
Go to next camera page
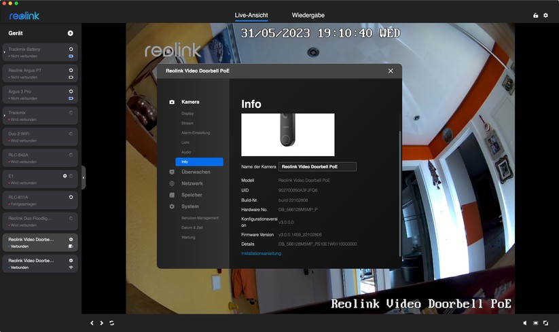[102, 322]
